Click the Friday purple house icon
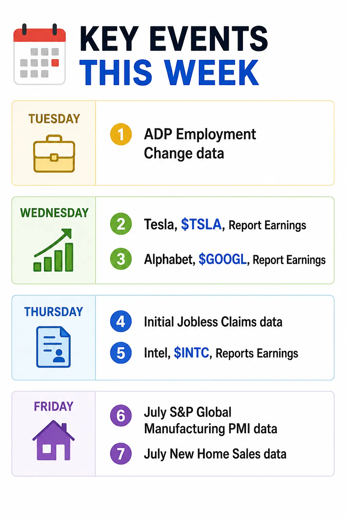Screen dimensions: 346x519 click(53, 440)
